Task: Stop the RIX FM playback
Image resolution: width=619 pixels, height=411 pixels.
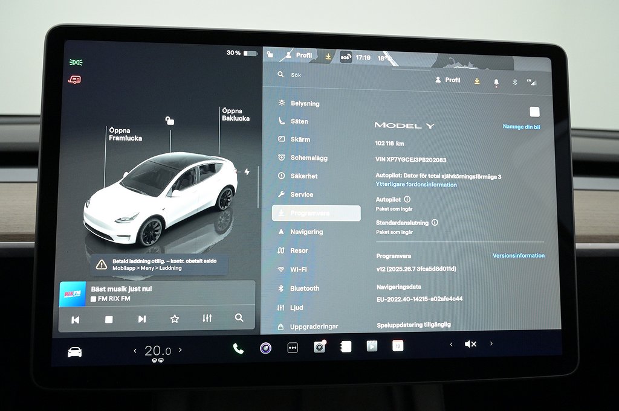Action: click(109, 319)
